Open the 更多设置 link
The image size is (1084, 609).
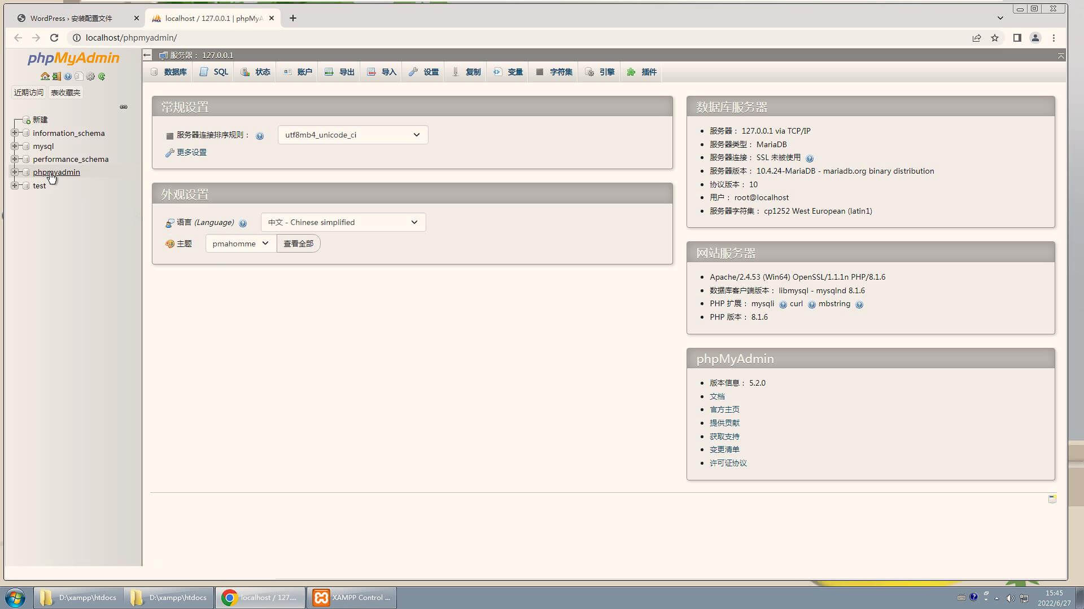191,152
